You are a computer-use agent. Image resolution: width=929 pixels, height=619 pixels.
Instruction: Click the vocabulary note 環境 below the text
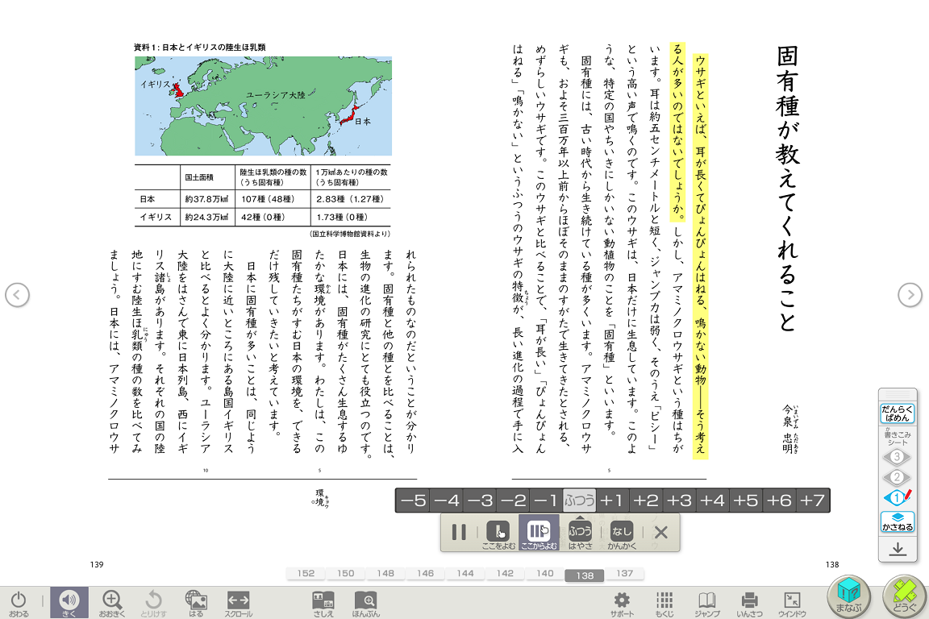click(320, 498)
